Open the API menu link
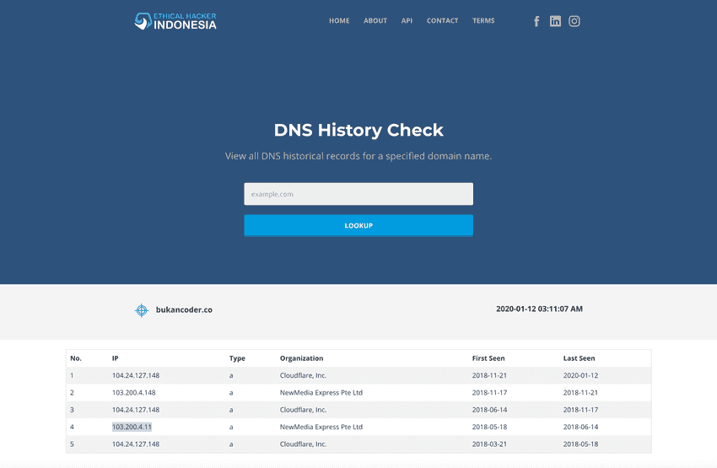Screen dimensions: 717x468 click(407, 21)
